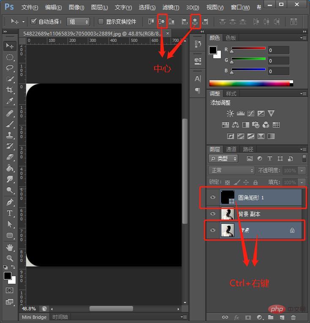
Task: Hide the 圆角矩形 1 layer
Action: 213,197
